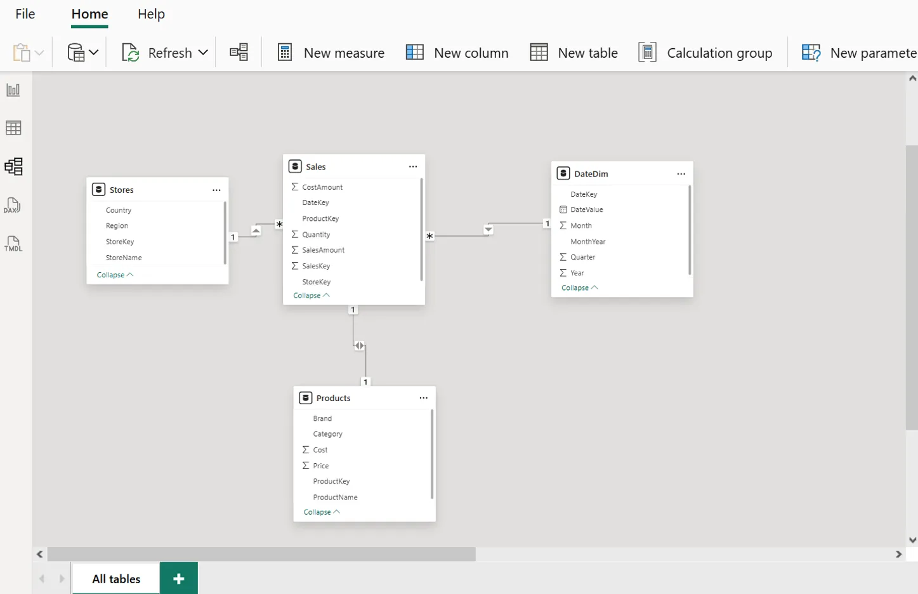Click the Manage relationships toolbar icon
This screenshot has height=594, width=918.
(x=239, y=52)
